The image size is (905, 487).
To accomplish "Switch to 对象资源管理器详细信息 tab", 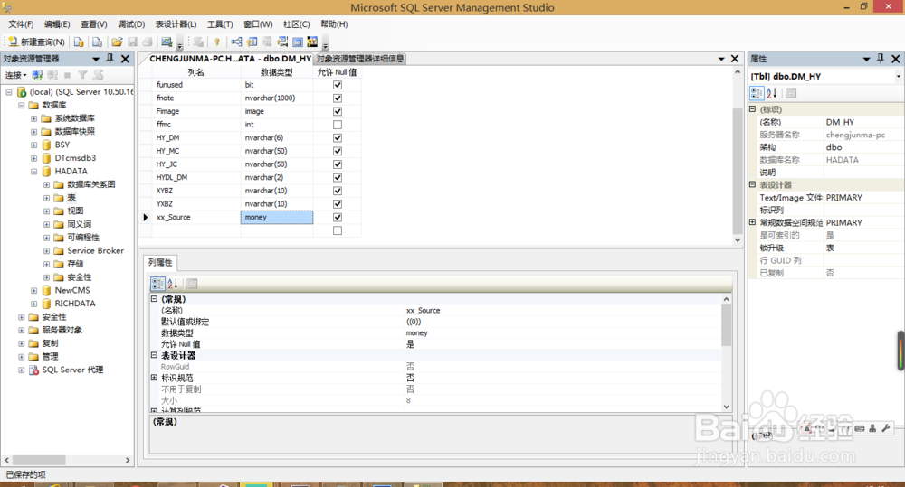I will [x=360, y=59].
